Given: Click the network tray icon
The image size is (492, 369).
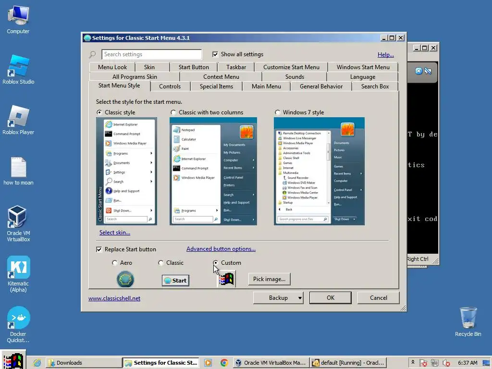Looking at the screenshot, I should point(434,363).
